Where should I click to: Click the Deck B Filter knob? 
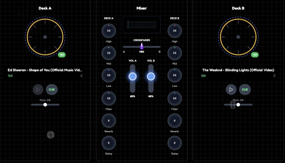pos(174,99)
